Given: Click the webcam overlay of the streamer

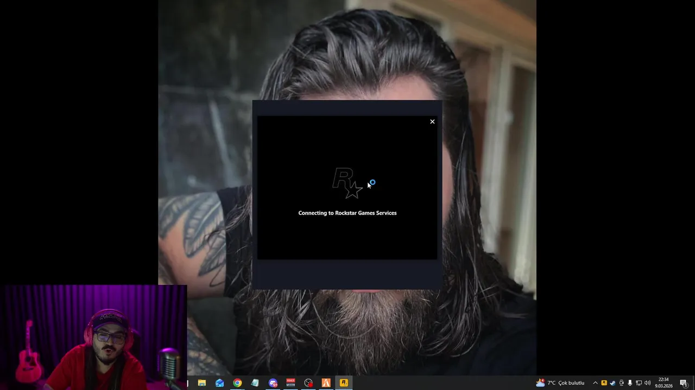Looking at the screenshot, I should (x=93, y=337).
